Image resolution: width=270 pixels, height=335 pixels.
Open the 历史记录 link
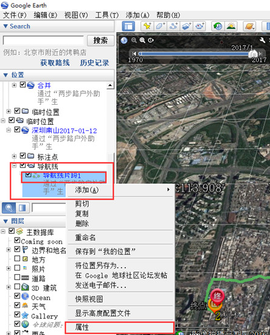click(94, 63)
